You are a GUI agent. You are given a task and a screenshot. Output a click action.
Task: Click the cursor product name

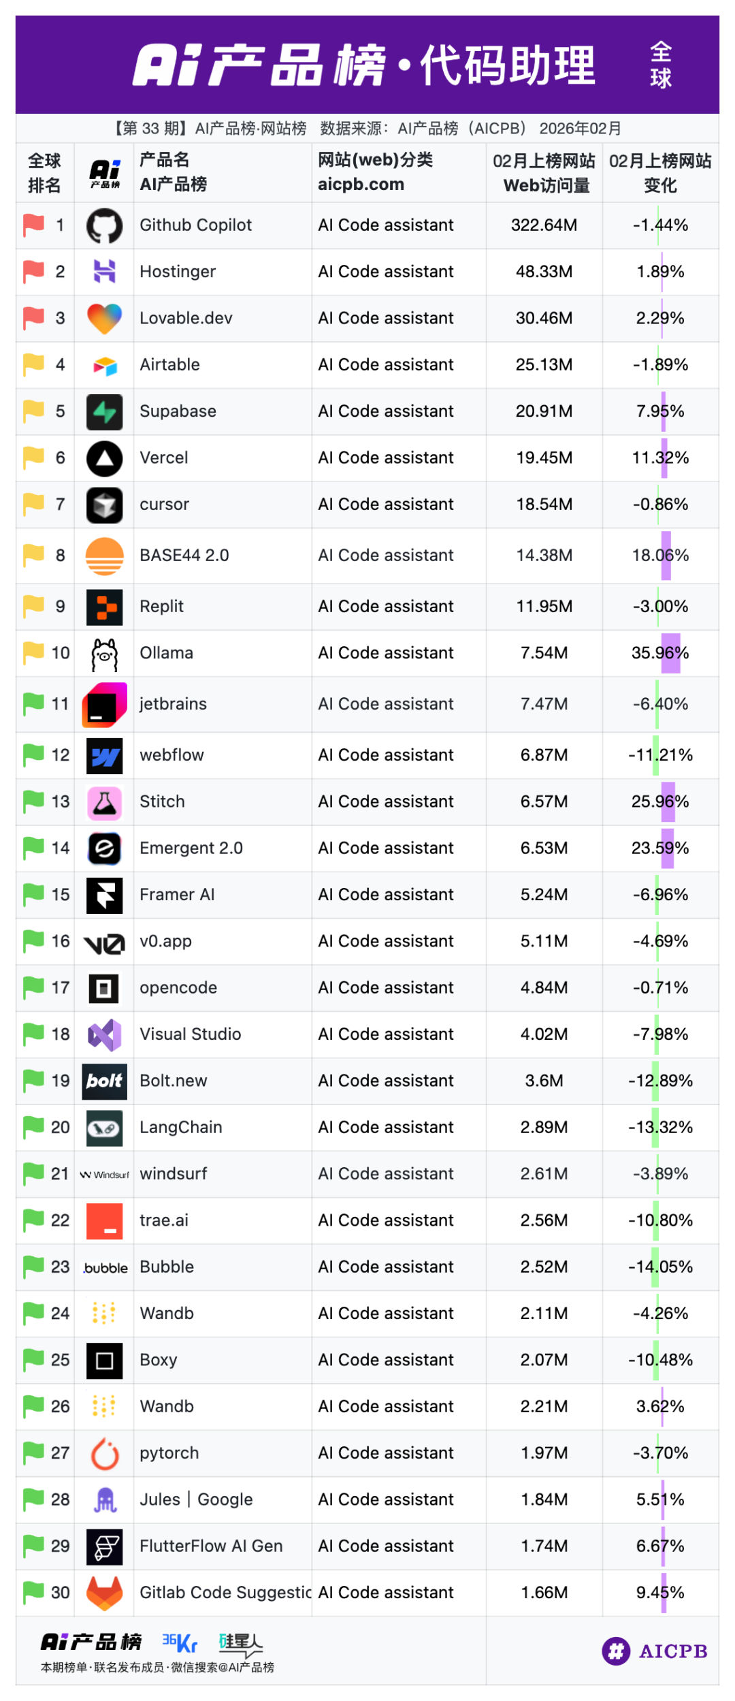[x=164, y=505]
